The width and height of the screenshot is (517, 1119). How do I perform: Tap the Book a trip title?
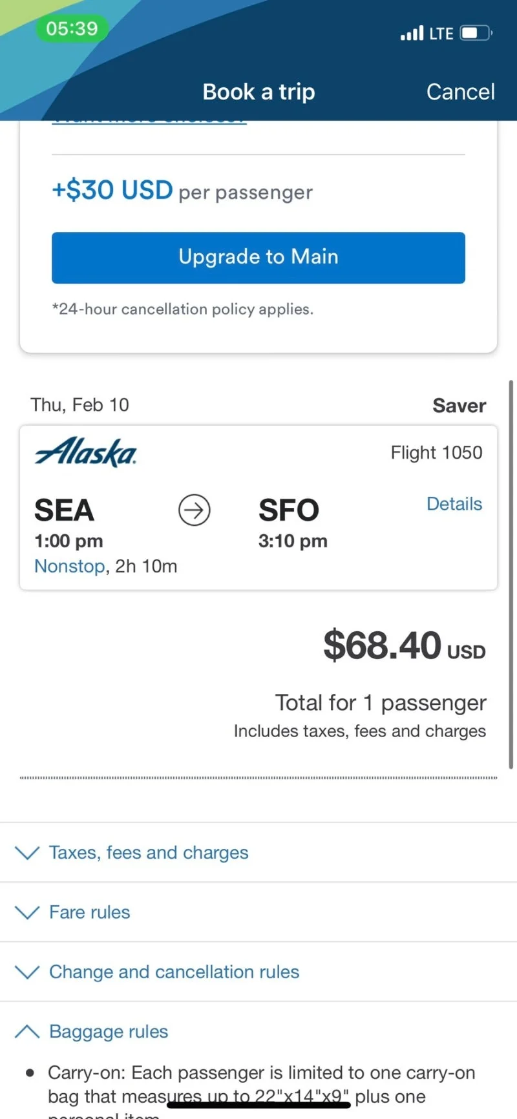258,92
